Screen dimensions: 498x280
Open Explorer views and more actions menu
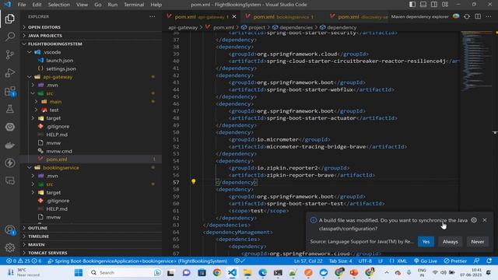153,16
